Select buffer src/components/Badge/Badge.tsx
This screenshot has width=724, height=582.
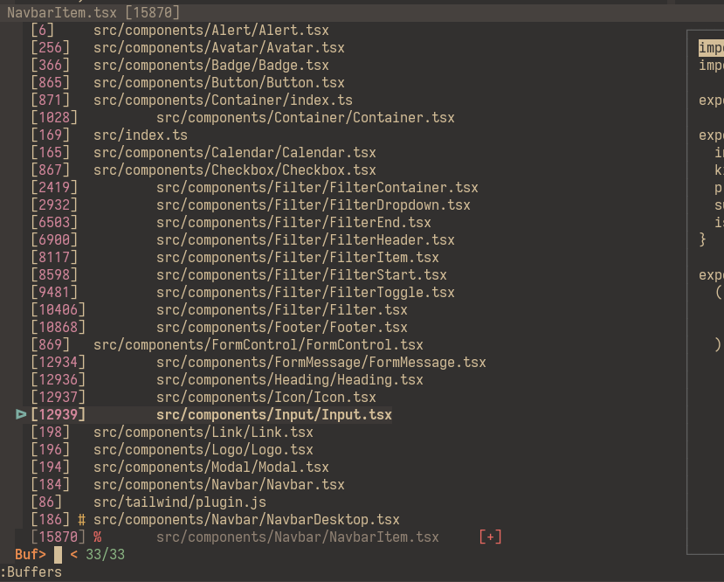(211, 66)
